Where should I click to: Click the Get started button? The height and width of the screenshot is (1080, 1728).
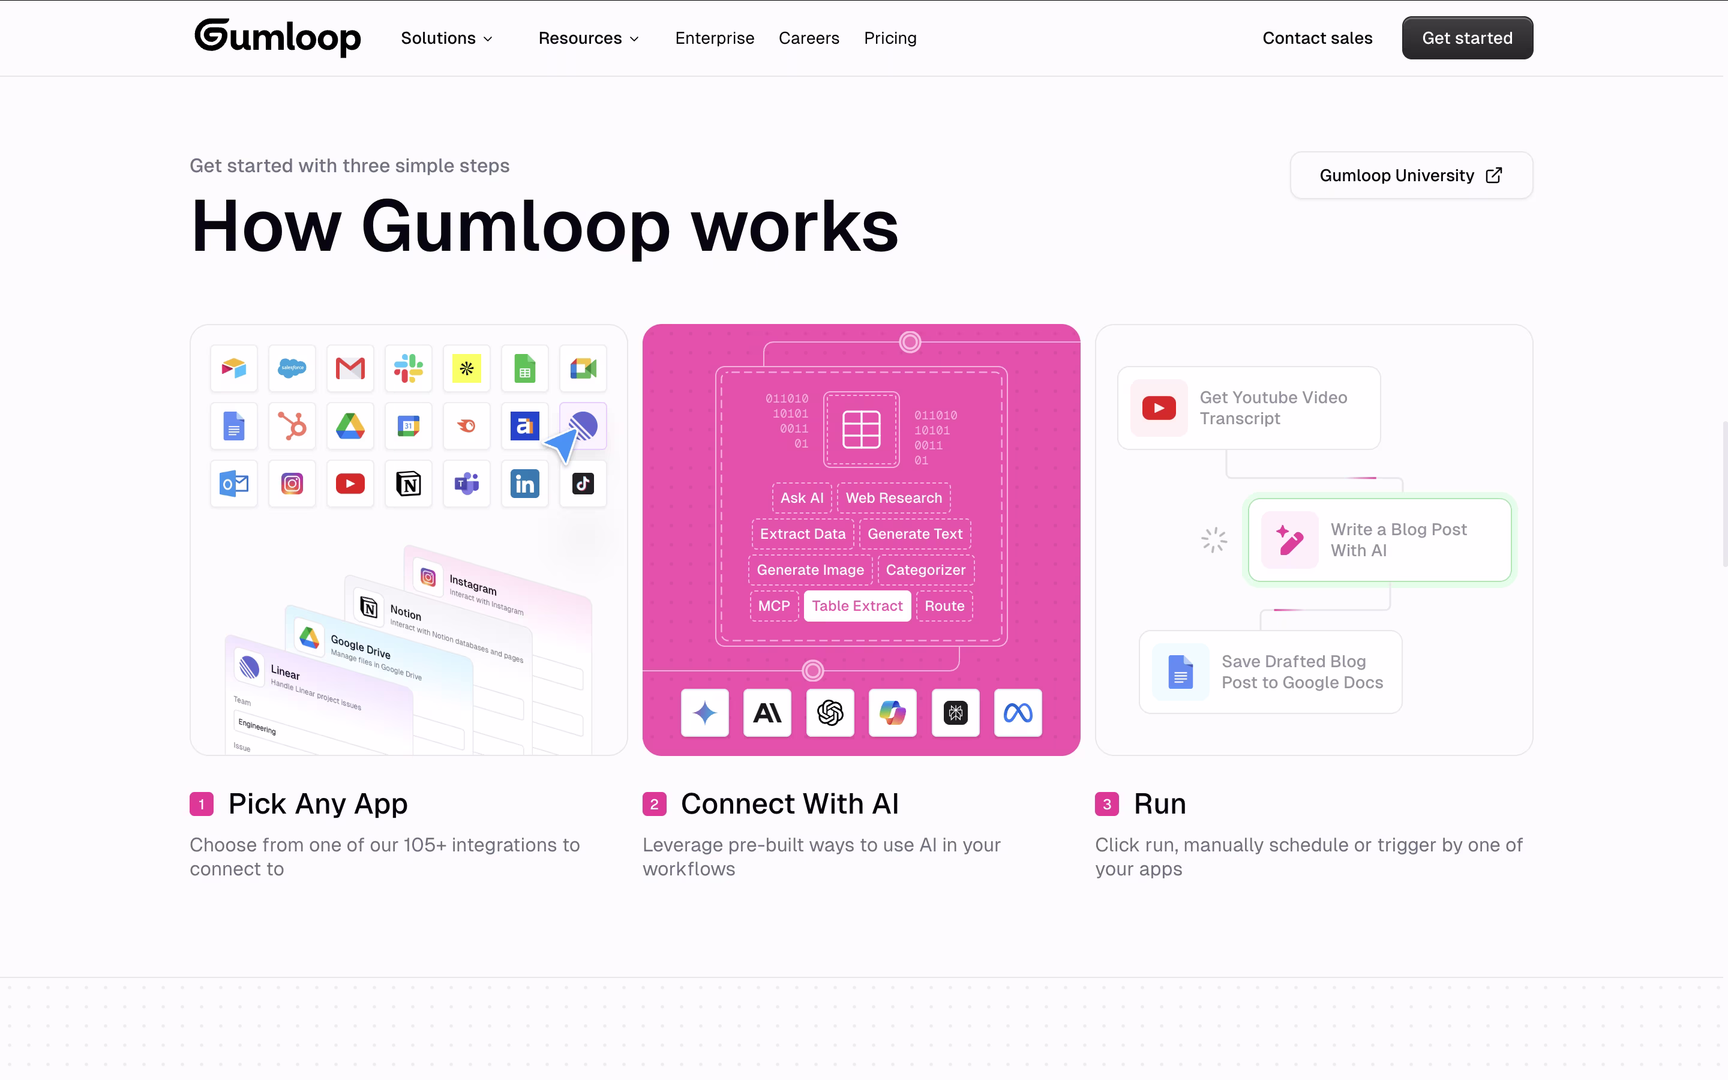(x=1468, y=38)
